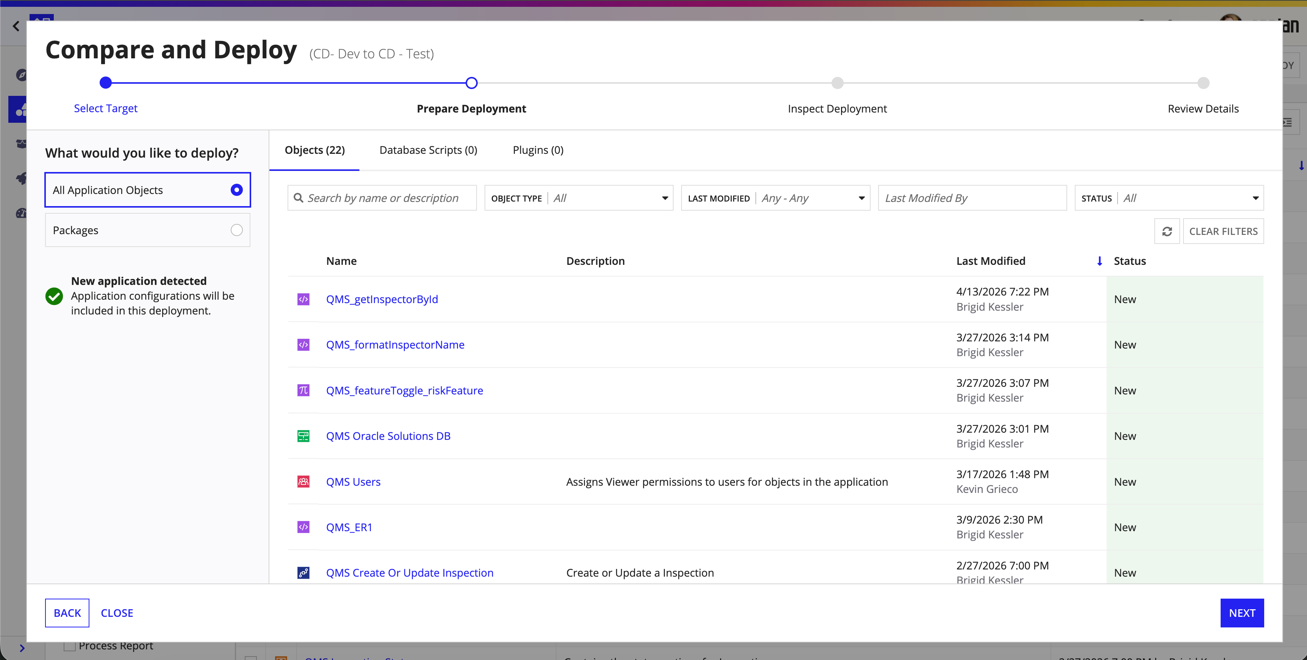Go to the Select Target step

106,109
